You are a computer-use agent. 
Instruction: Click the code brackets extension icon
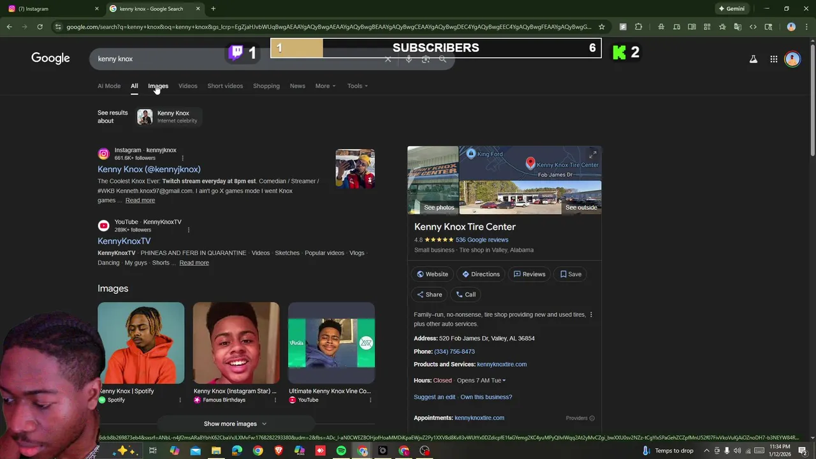click(753, 27)
